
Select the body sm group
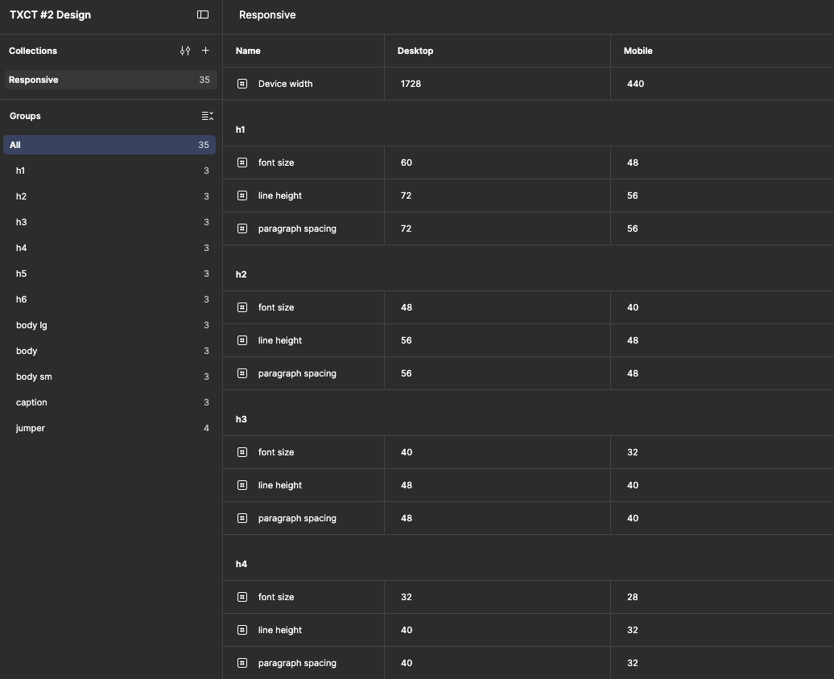point(109,377)
